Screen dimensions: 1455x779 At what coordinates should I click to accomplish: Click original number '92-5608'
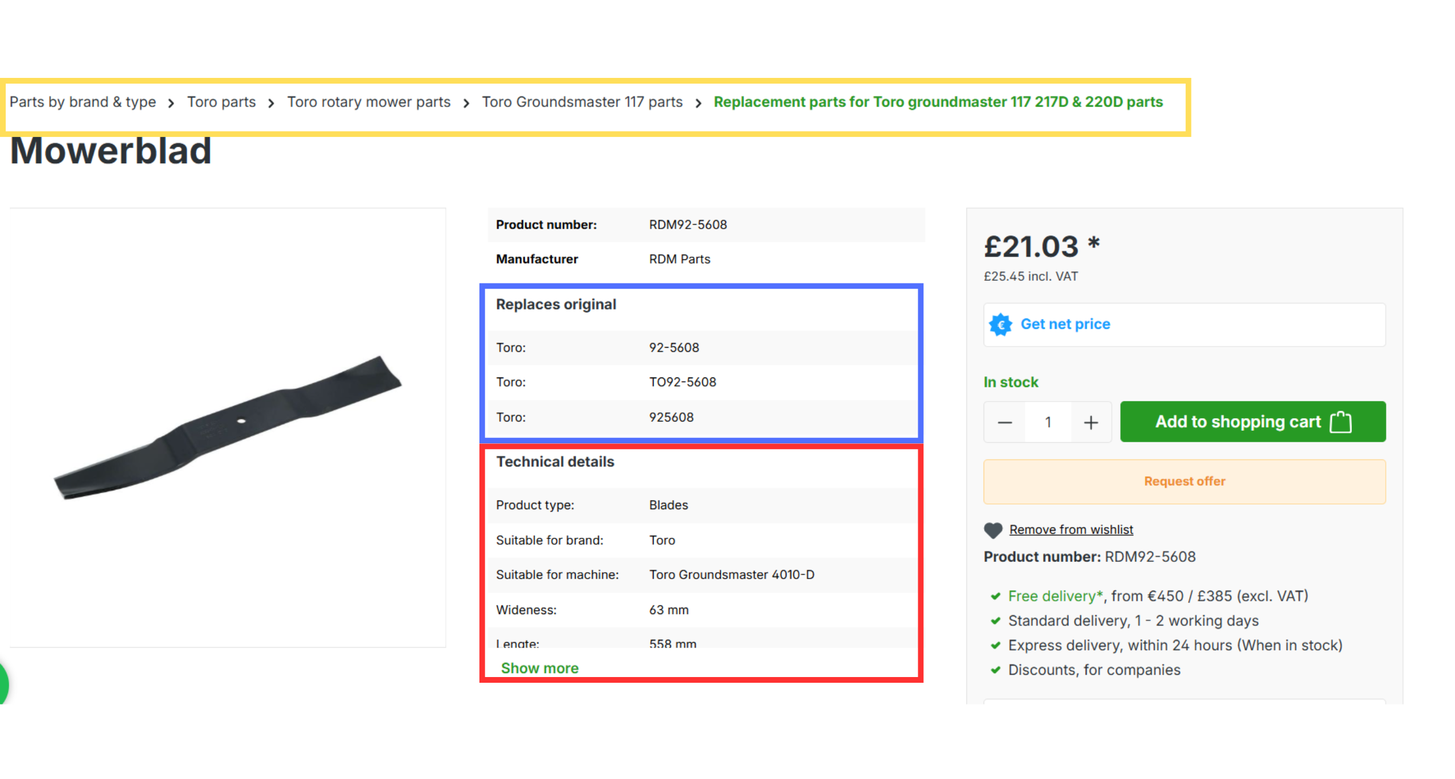point(674,348)
